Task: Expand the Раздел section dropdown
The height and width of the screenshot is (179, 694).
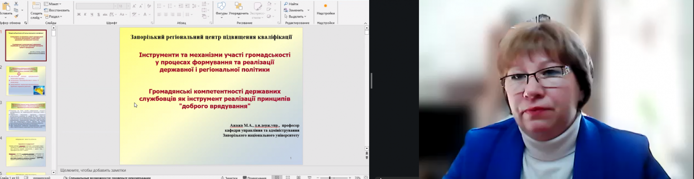Action: [x=55, y=16]
